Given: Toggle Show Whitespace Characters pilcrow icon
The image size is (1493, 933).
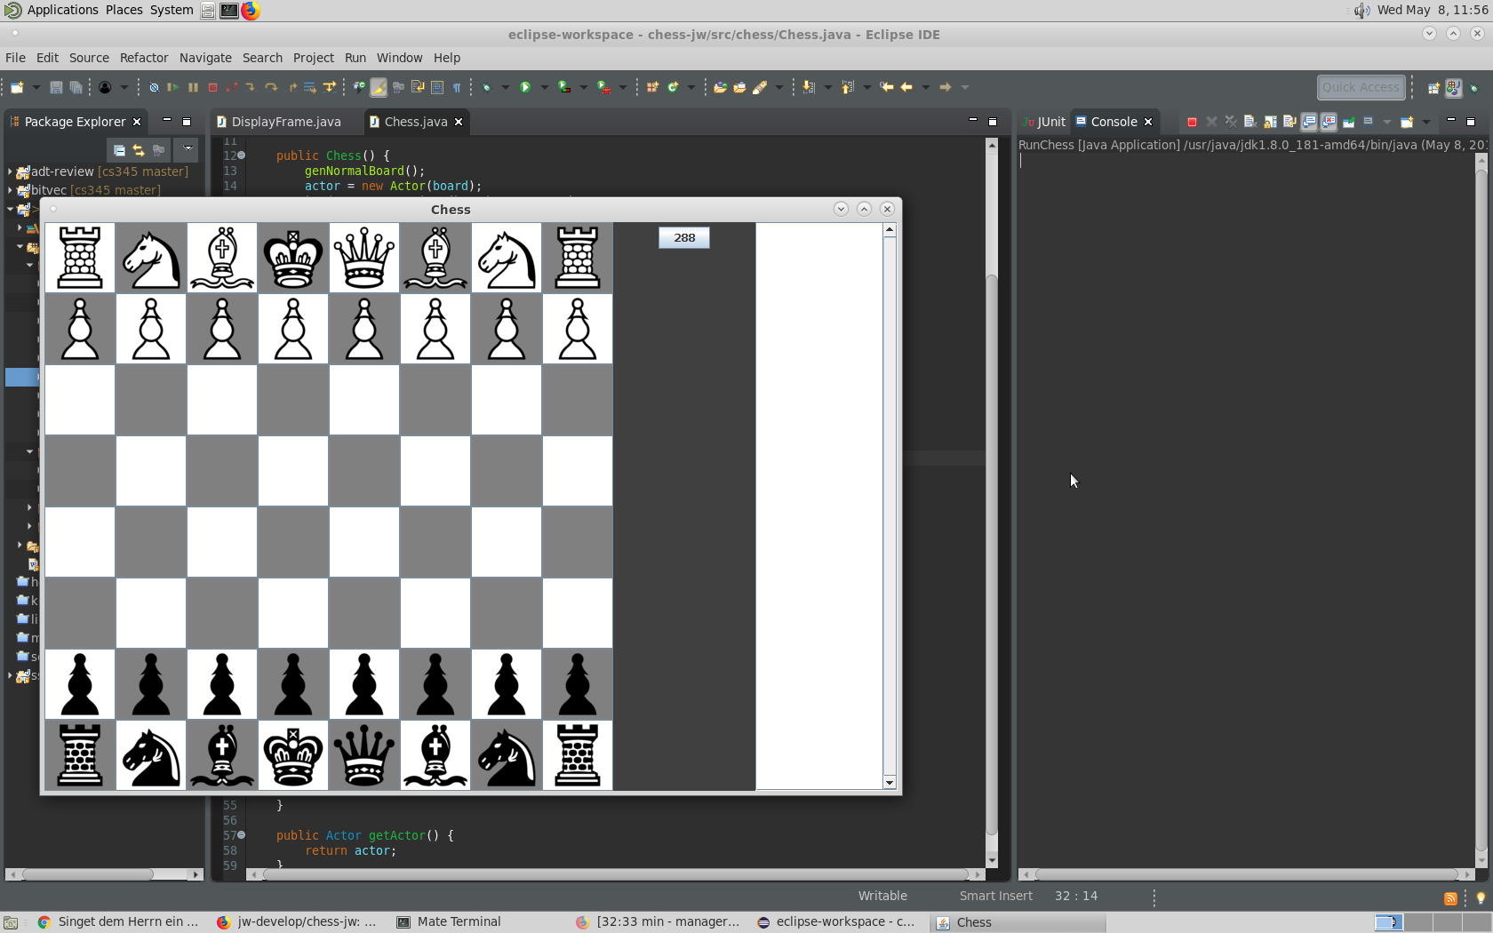Looking at the screenshot, I should [x=457, y=87].
